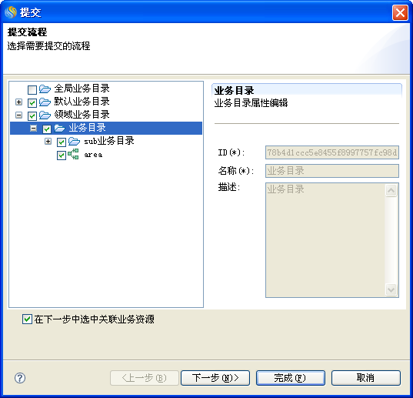The image size is (413, 398).
Task: Click the area process flow icon
Action: click(x=73, y=154)
